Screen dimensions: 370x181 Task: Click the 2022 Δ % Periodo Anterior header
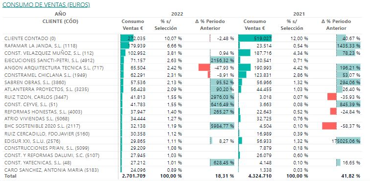pyautogui.click(x=210, y=25)
